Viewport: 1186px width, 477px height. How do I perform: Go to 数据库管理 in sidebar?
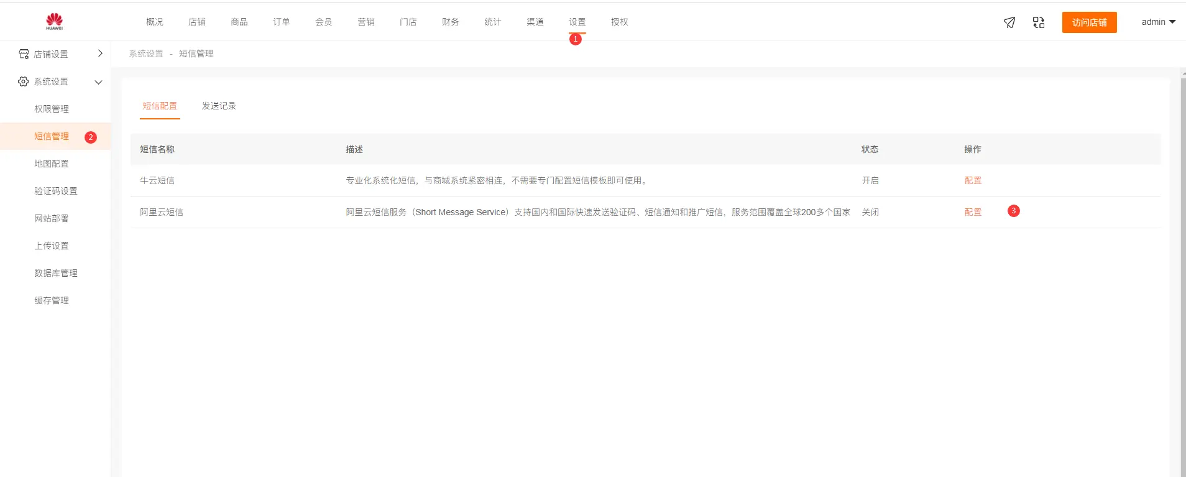click(x=56, y=273)
